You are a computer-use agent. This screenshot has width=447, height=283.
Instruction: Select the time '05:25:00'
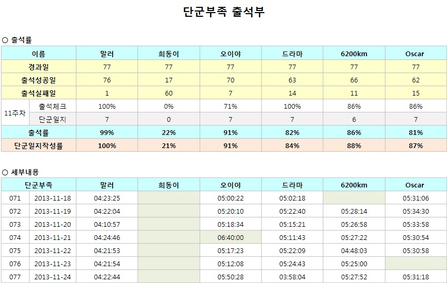click(354, 264)
